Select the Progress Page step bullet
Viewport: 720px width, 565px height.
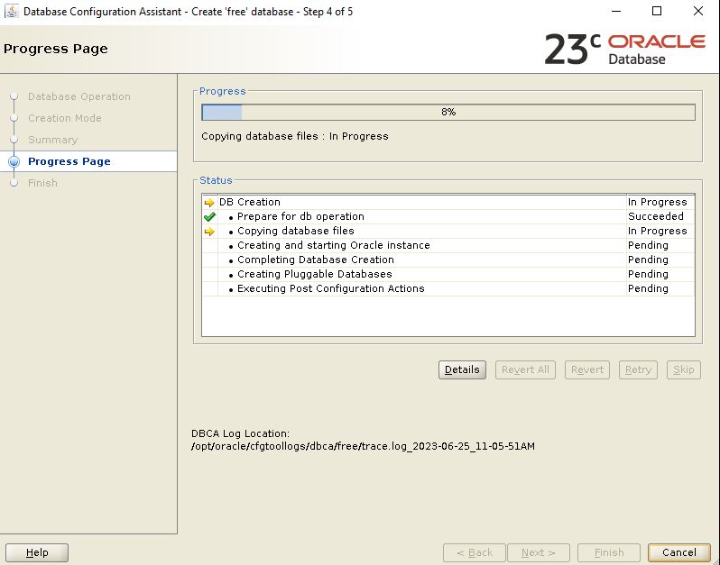14,161
